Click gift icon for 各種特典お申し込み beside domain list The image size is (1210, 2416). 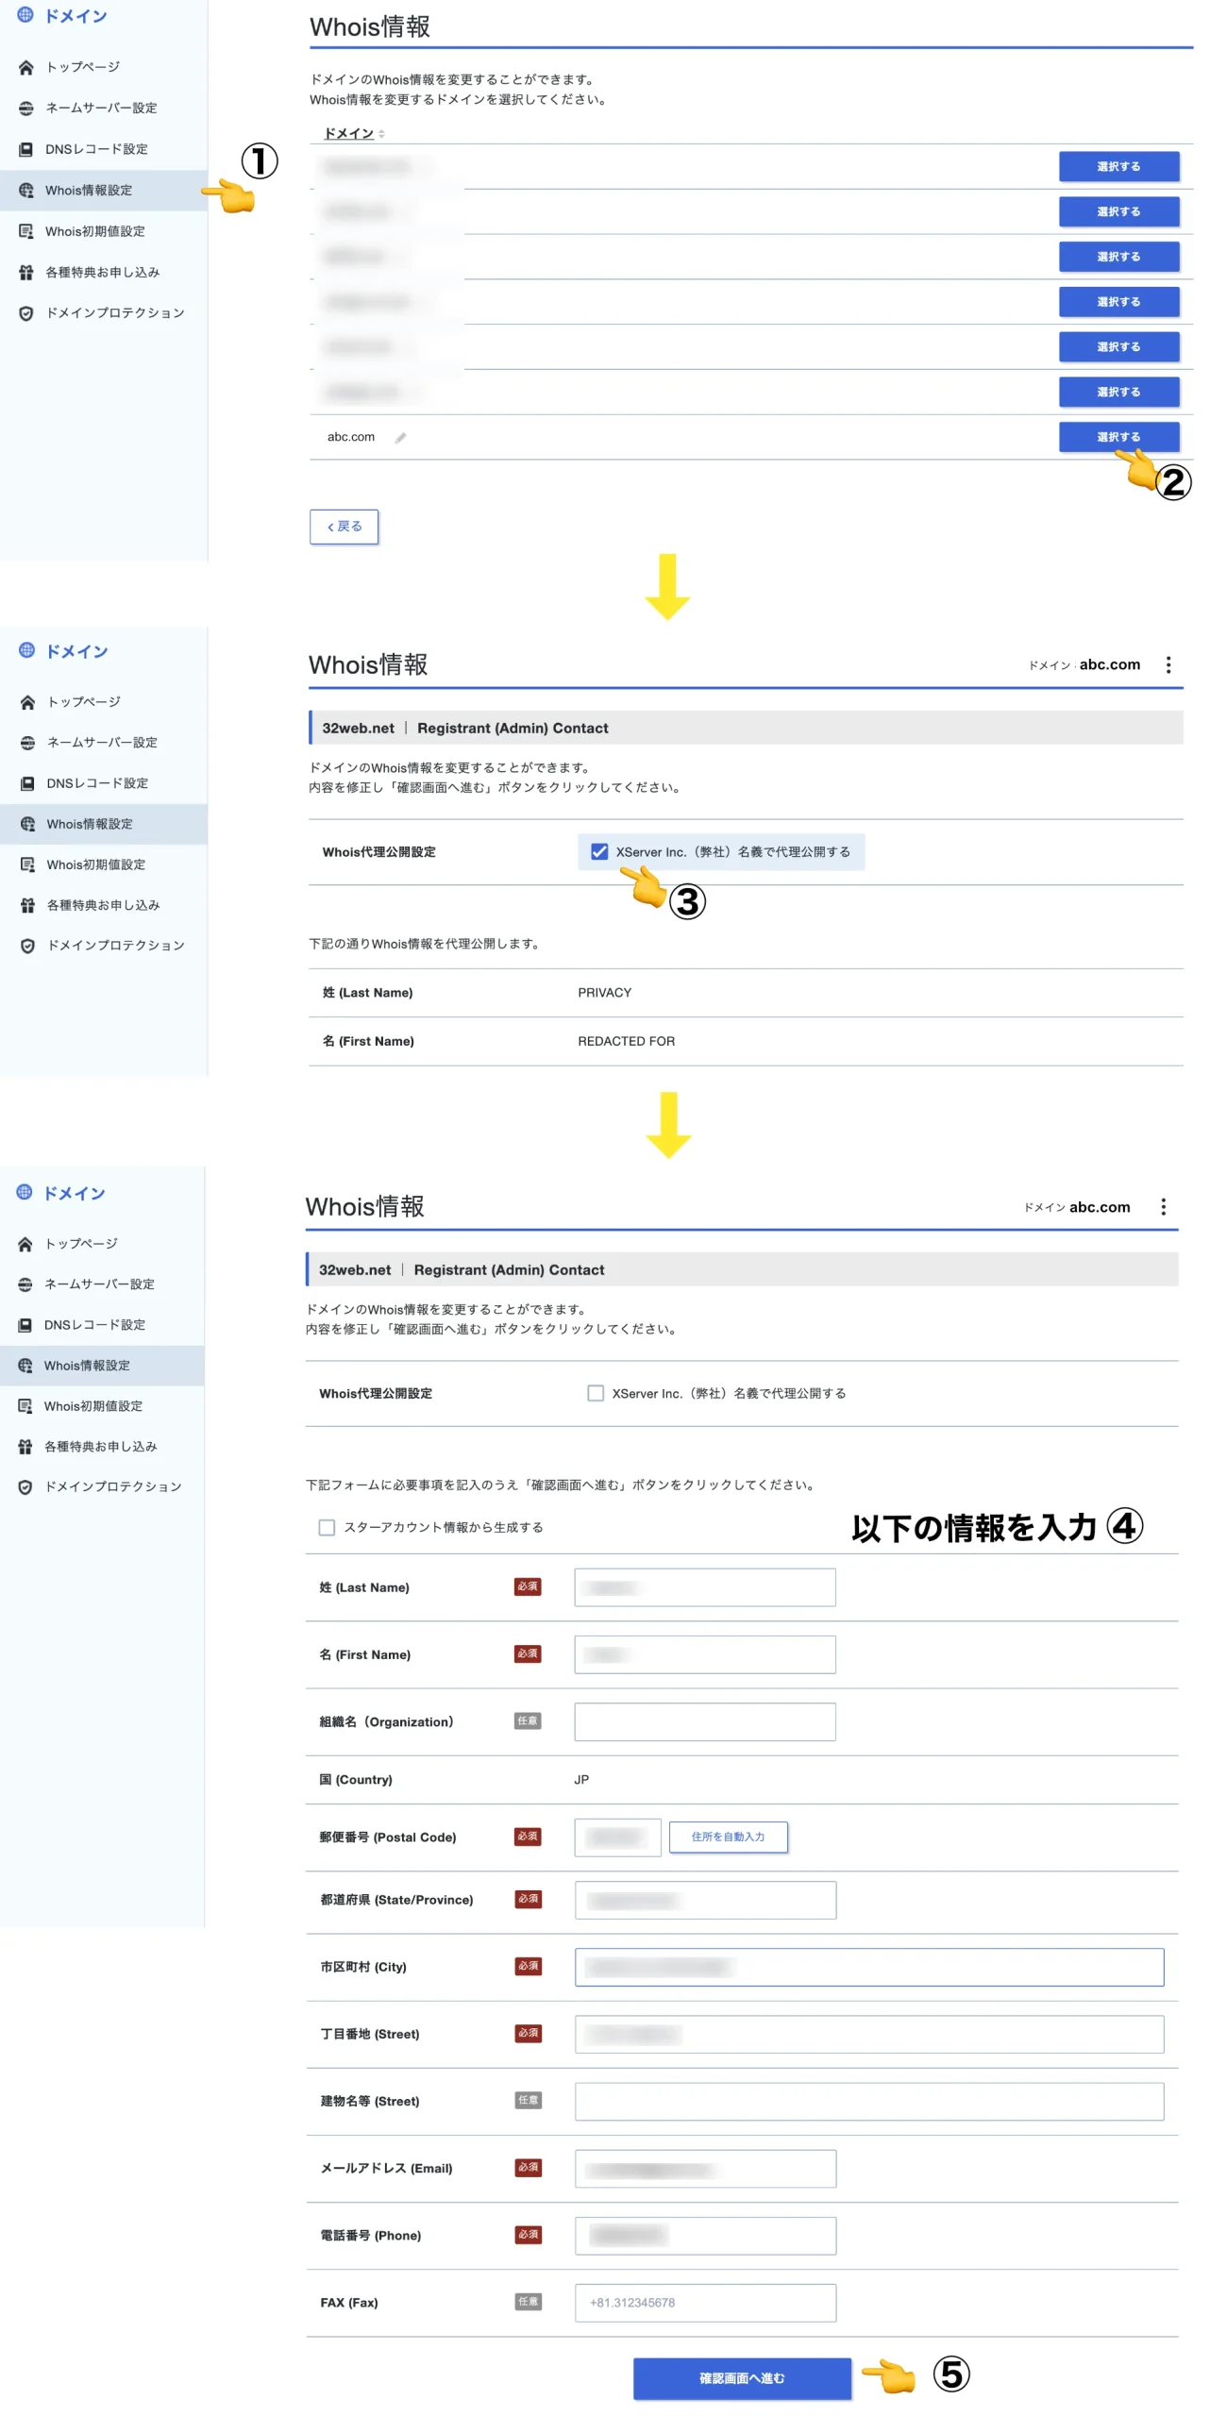[x=26, y=272]
